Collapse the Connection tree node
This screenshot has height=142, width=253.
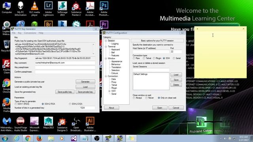click(106, 76)
